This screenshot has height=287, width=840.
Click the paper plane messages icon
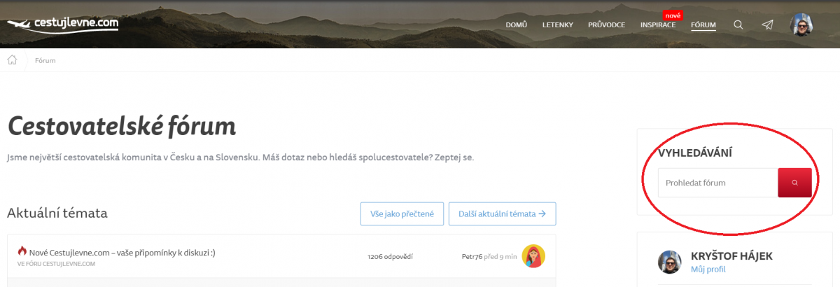pos(768,25)
